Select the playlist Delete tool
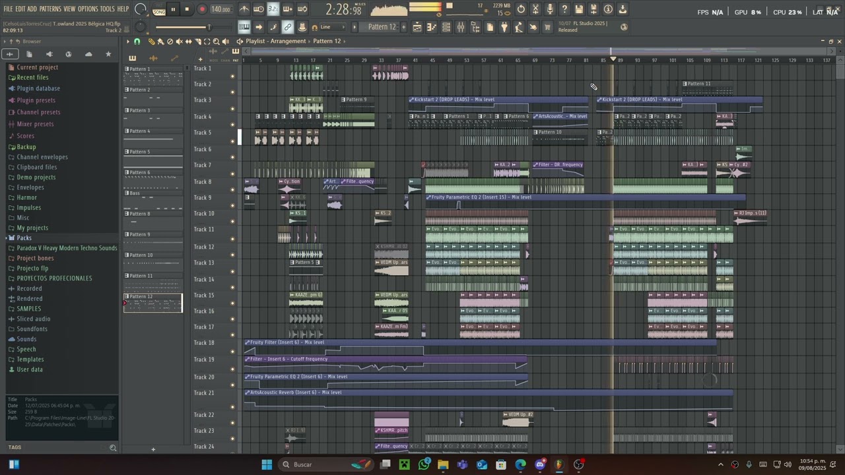The image size is (845, 475). (x=170, y=41)
